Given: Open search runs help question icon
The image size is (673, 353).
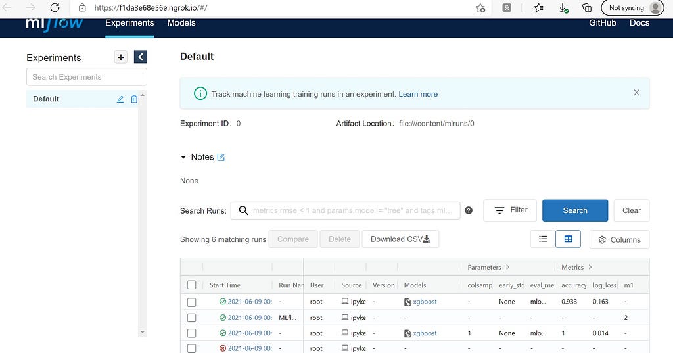Looking at the screenshot, I should click(469, 210).
